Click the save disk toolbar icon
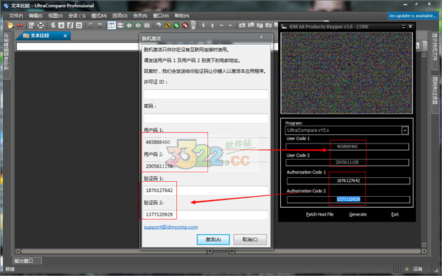This screenshot has width=442, height=276. [x=31, y=25]
